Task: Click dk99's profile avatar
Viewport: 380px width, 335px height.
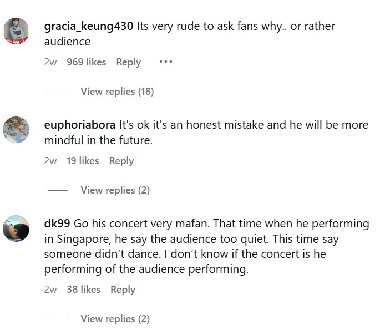Action: pos(16,229)
